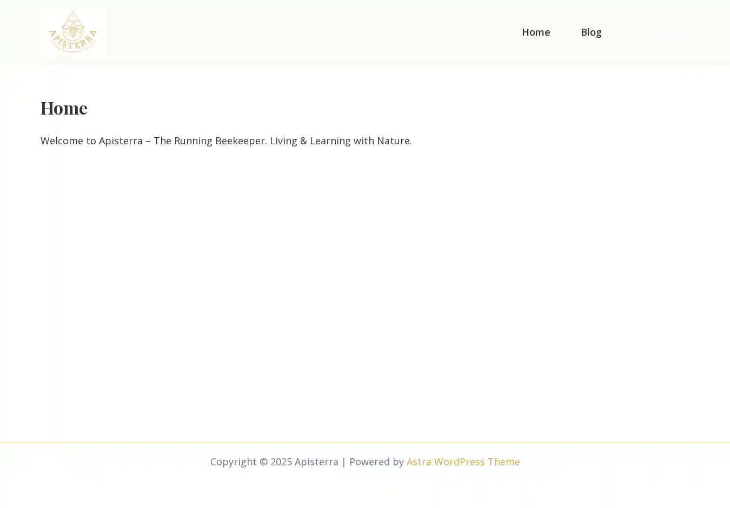Click the bee droplet emblem in logo

72,24
